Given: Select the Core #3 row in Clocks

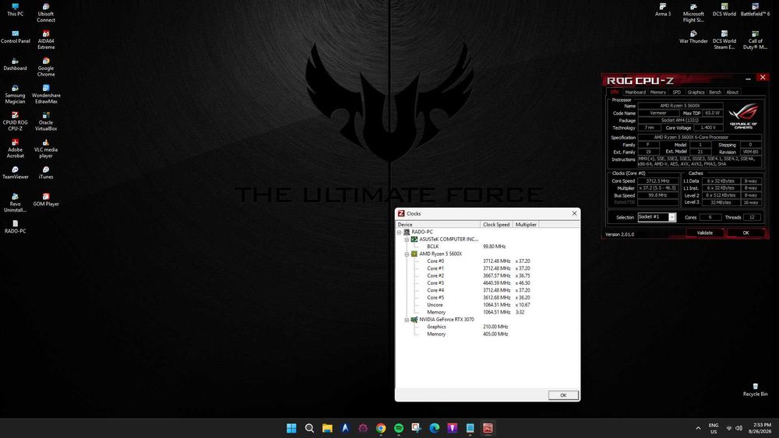Looking at the screenshot, I should 488,283.
